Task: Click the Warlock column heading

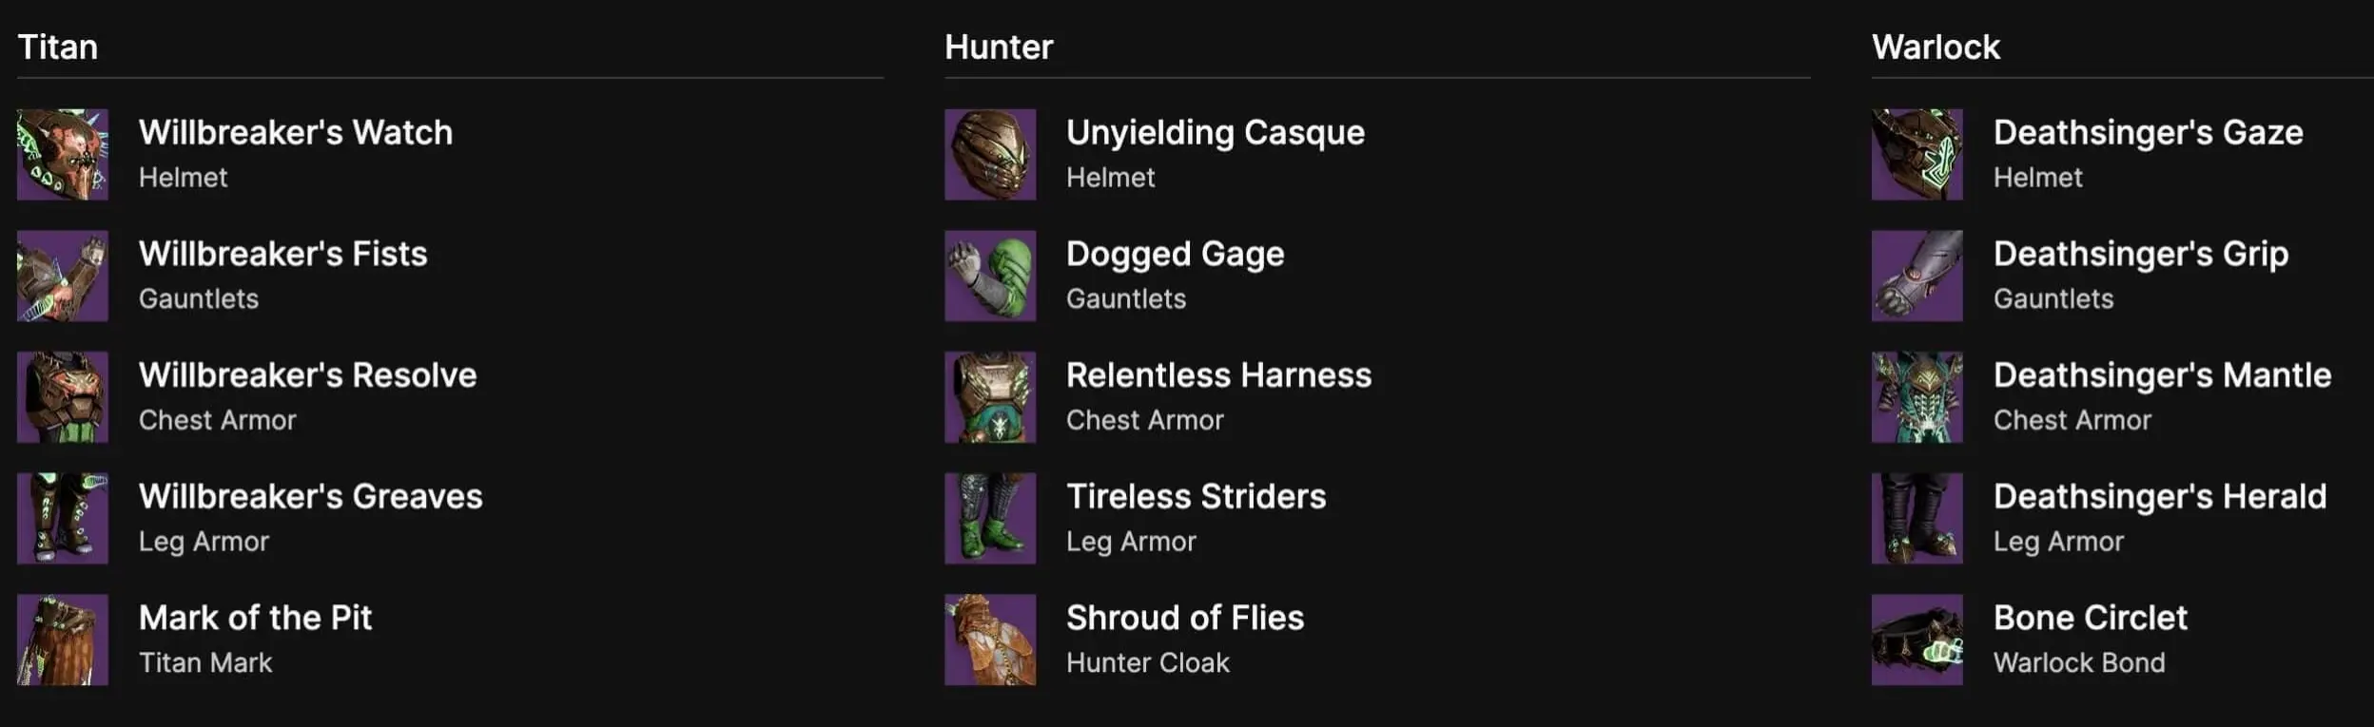Action: coord(1935,47)
